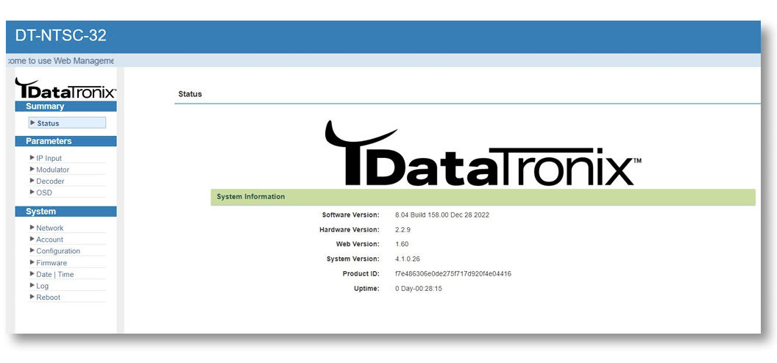This screenshot has width=777, height=363.
Task: Click the Uptime label
Action: click(x=366, y=288)
